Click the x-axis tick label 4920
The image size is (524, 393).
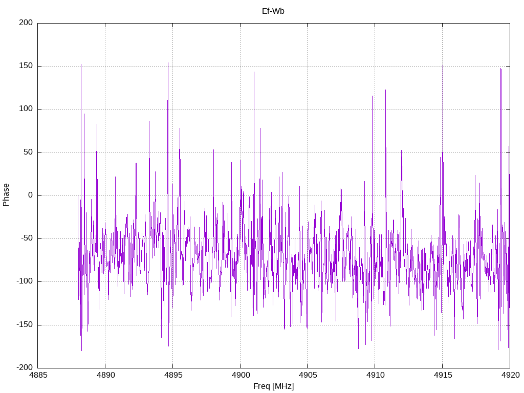click(510, 375)
